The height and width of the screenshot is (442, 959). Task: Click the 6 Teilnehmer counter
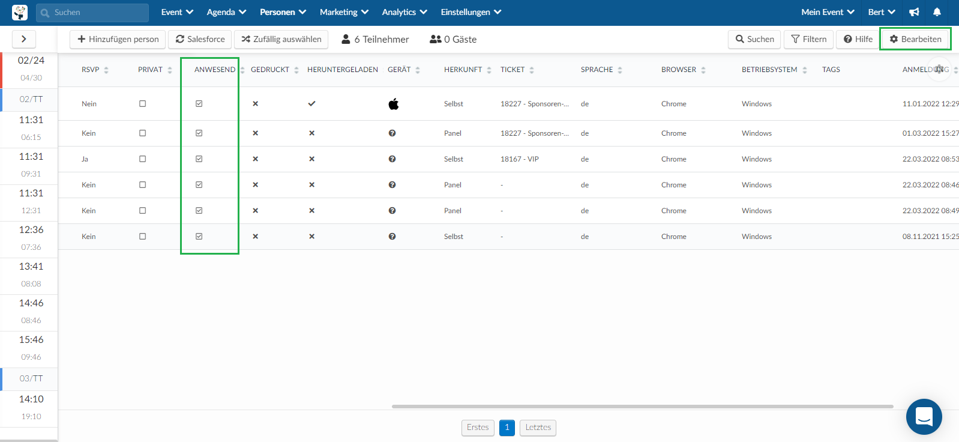click(375, 39)
